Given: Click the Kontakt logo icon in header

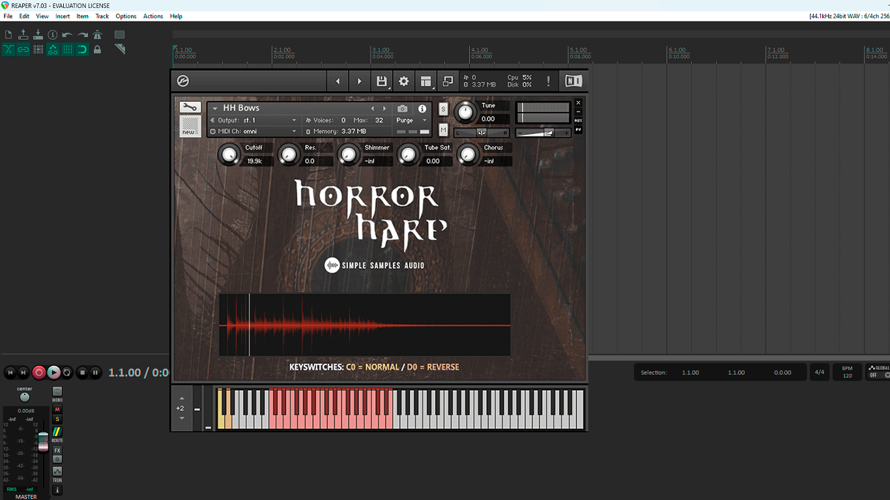Looking at the screenshot, I should (183, 81).
